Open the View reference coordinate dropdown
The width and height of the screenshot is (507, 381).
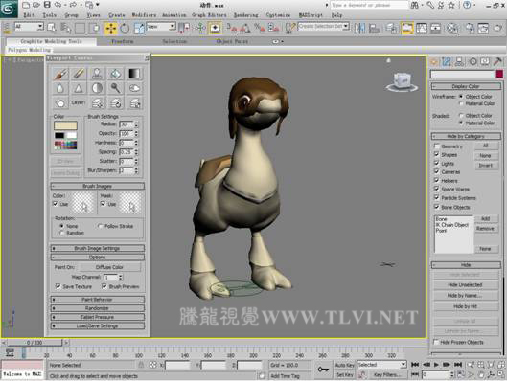click(x=161, y=27)
